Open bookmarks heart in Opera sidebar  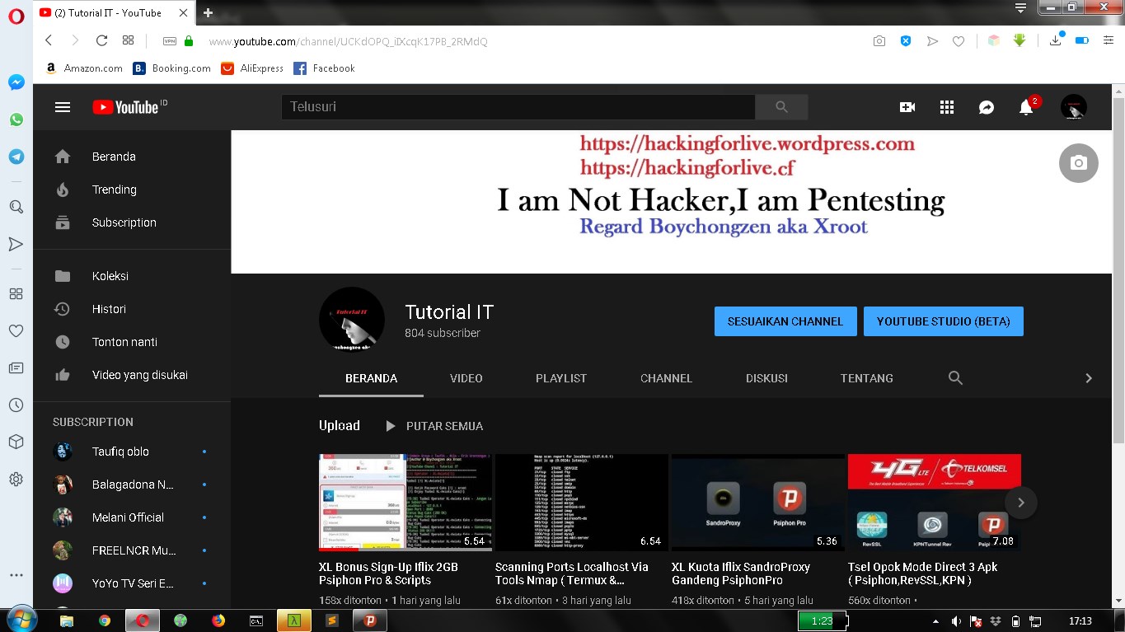16,331
